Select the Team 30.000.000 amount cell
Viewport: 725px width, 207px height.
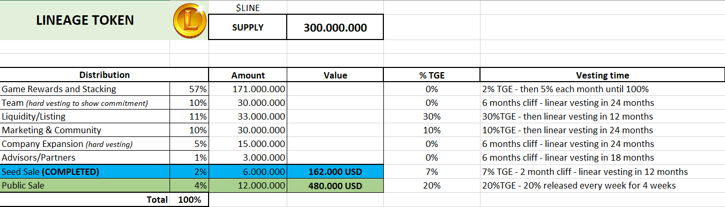pos(248,103)
